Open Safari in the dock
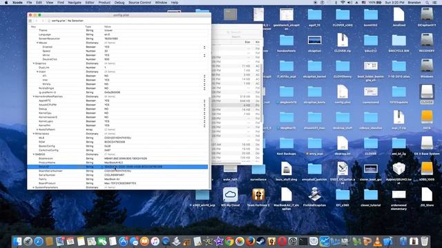442x248 pixels. [39, 241]
